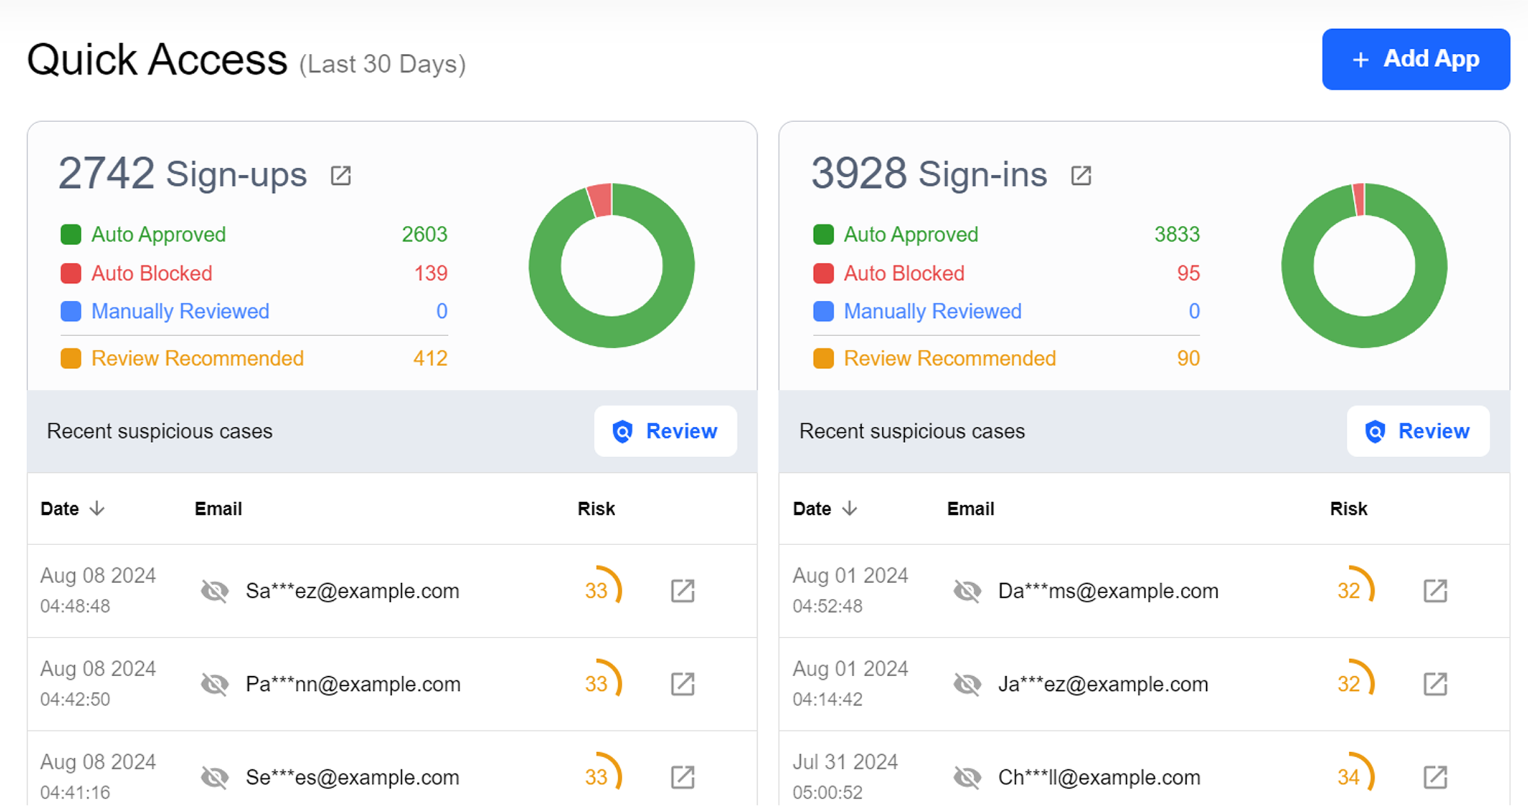Open case for Pa***nn@example.com

682,684
